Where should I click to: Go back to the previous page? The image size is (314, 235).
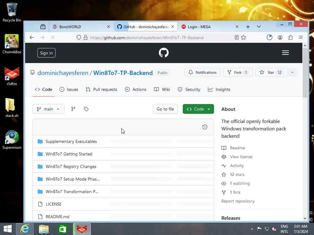coord(32,37)
